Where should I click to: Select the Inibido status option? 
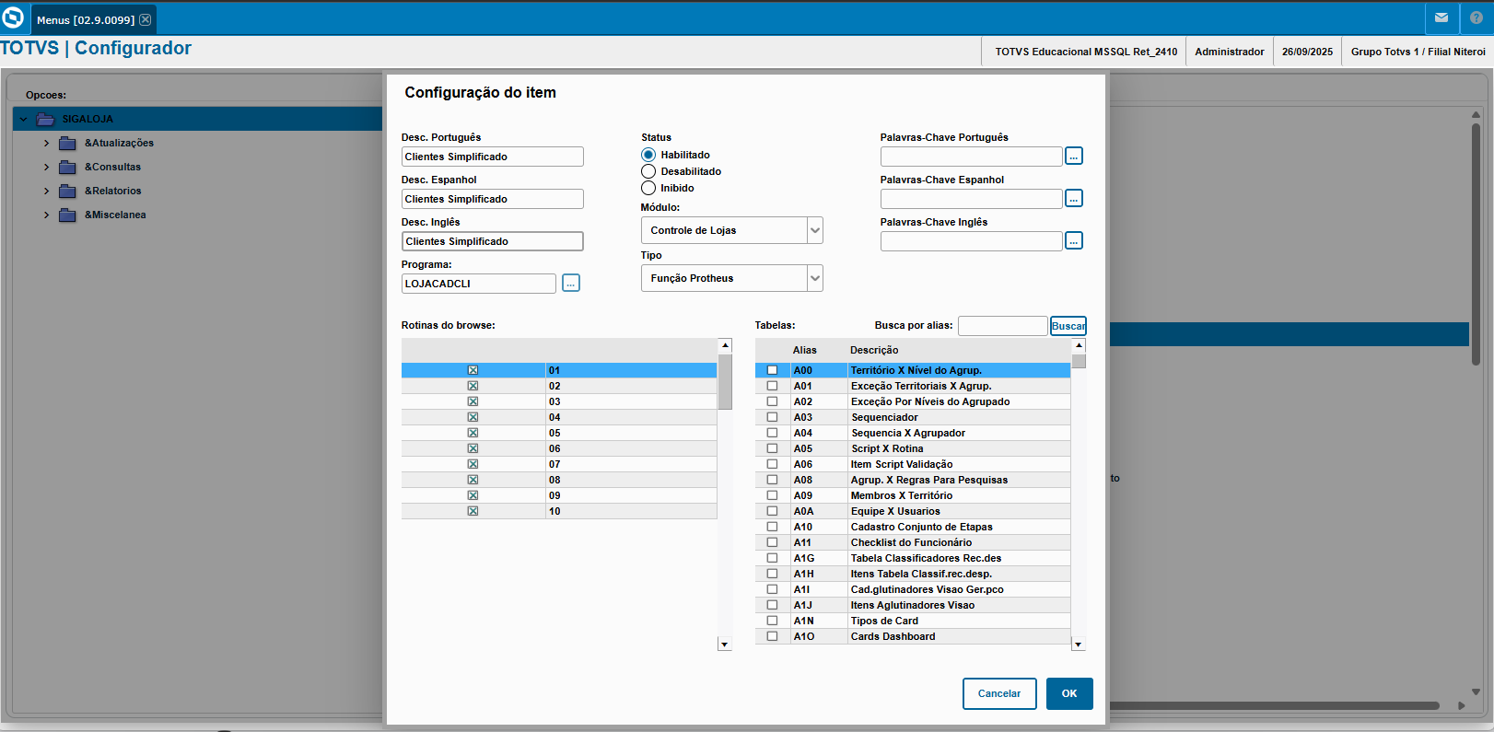pos(648,189)
